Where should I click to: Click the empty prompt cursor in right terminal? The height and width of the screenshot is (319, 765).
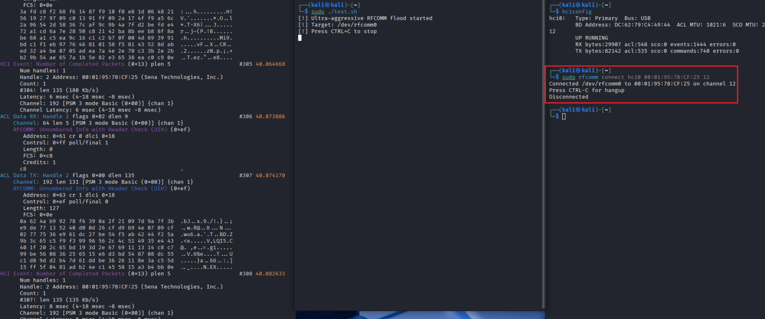tap(564, 116)
